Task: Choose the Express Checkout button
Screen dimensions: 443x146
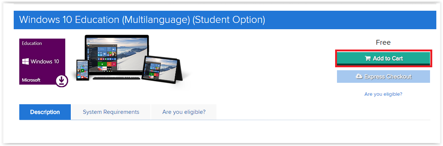Action: click(383, 77)
